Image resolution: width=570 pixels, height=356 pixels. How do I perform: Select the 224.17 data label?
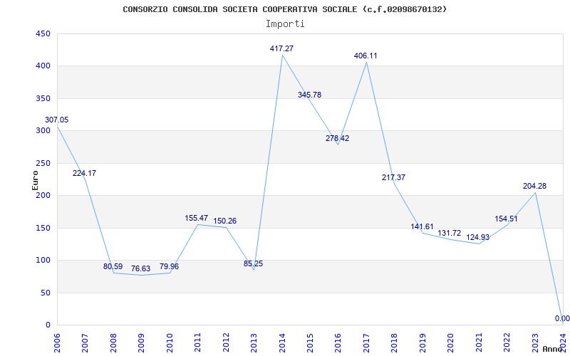(84, 173)
